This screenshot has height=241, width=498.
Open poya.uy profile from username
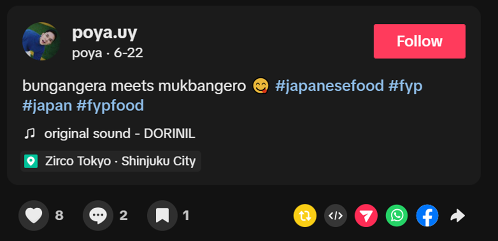tap(104, 33)
